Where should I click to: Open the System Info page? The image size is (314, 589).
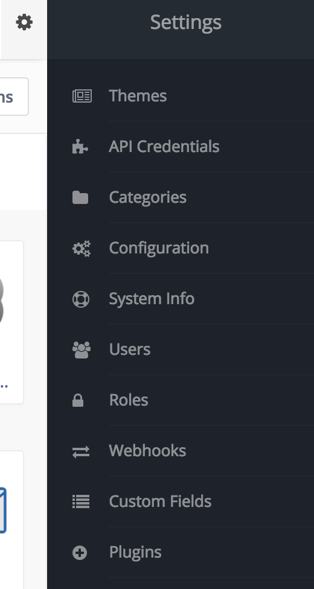click(181, 299)
